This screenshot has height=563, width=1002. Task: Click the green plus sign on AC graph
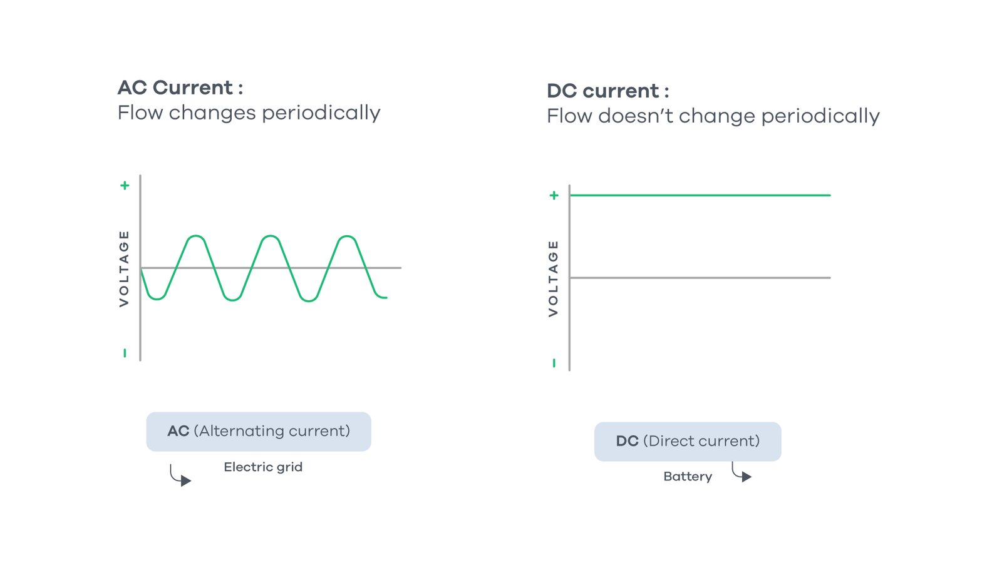tap(125, 185)
